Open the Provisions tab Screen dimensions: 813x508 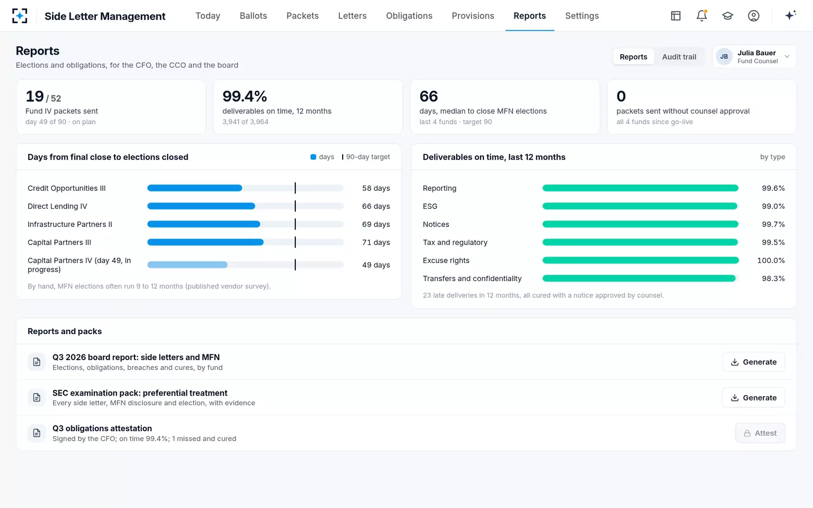473,16
